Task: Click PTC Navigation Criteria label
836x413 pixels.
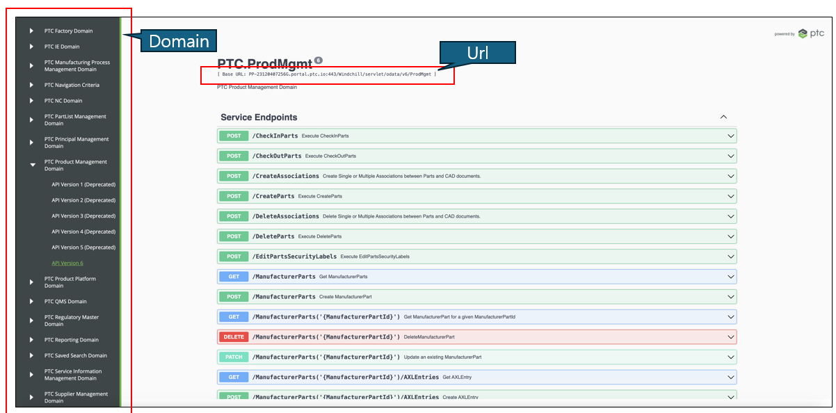Action: click(72, 85)
